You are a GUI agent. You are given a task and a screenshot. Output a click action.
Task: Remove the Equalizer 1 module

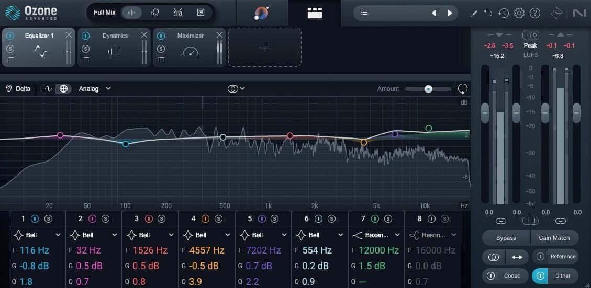[69, 35]
